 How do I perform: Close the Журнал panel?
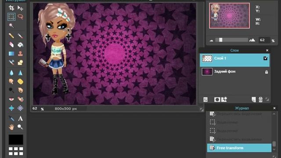pyautogui.click(x=274, y=108)
